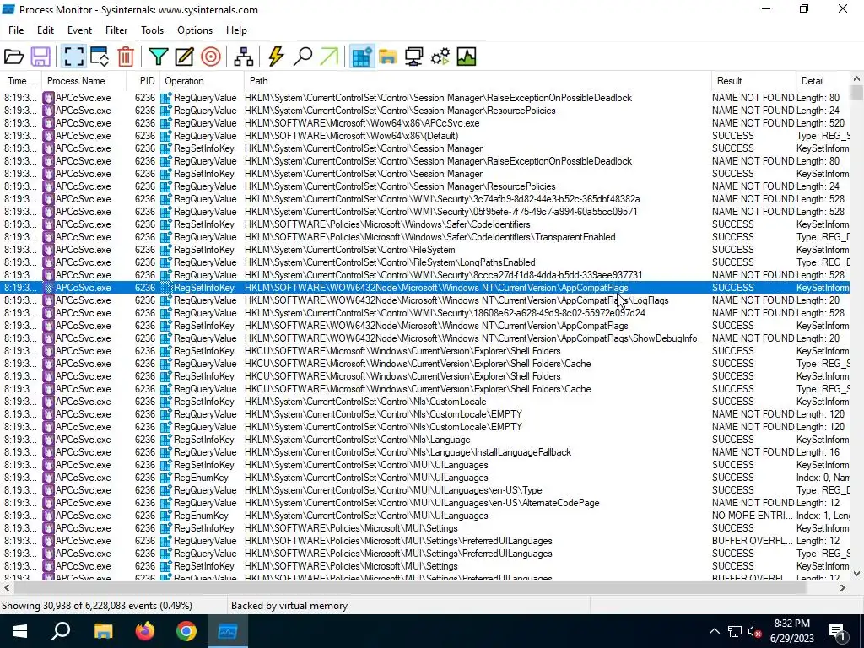Image resolution: width=864 pixels, height=648 pixels.
Task: Select the AppCompatFlags\ShowDebugInfo row
Action: click(x=424, y=338)
